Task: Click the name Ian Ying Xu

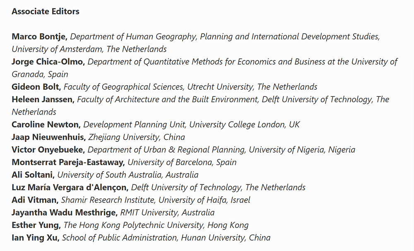Action: (35, 238)
